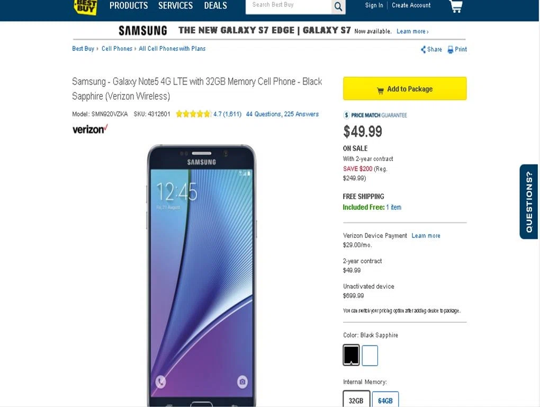Screen dimensions: 540x407
Task: Click the Add to Package button
Action: [x=404, y=89]
